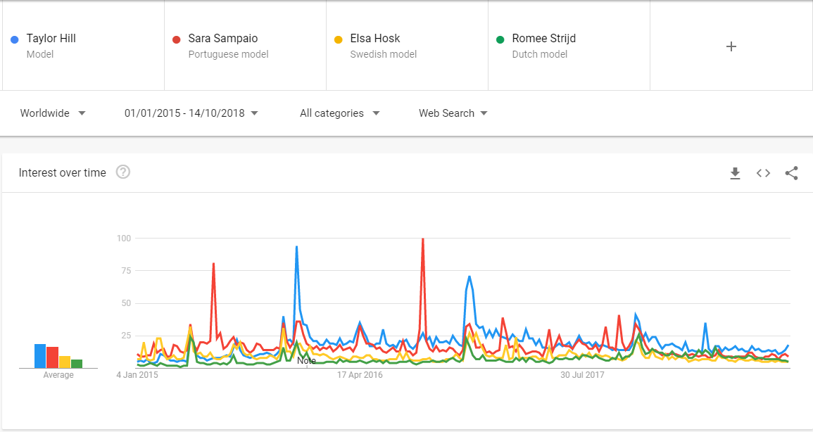The image size is (813, 432).
Task: Click the 17 Apr 2016 axis label
Action: coord(360,375)
